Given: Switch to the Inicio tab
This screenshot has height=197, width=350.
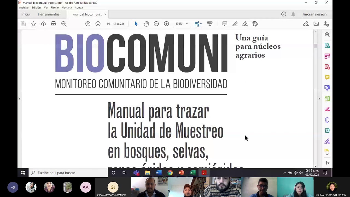Looking at the screenshot, I should 26,14.
